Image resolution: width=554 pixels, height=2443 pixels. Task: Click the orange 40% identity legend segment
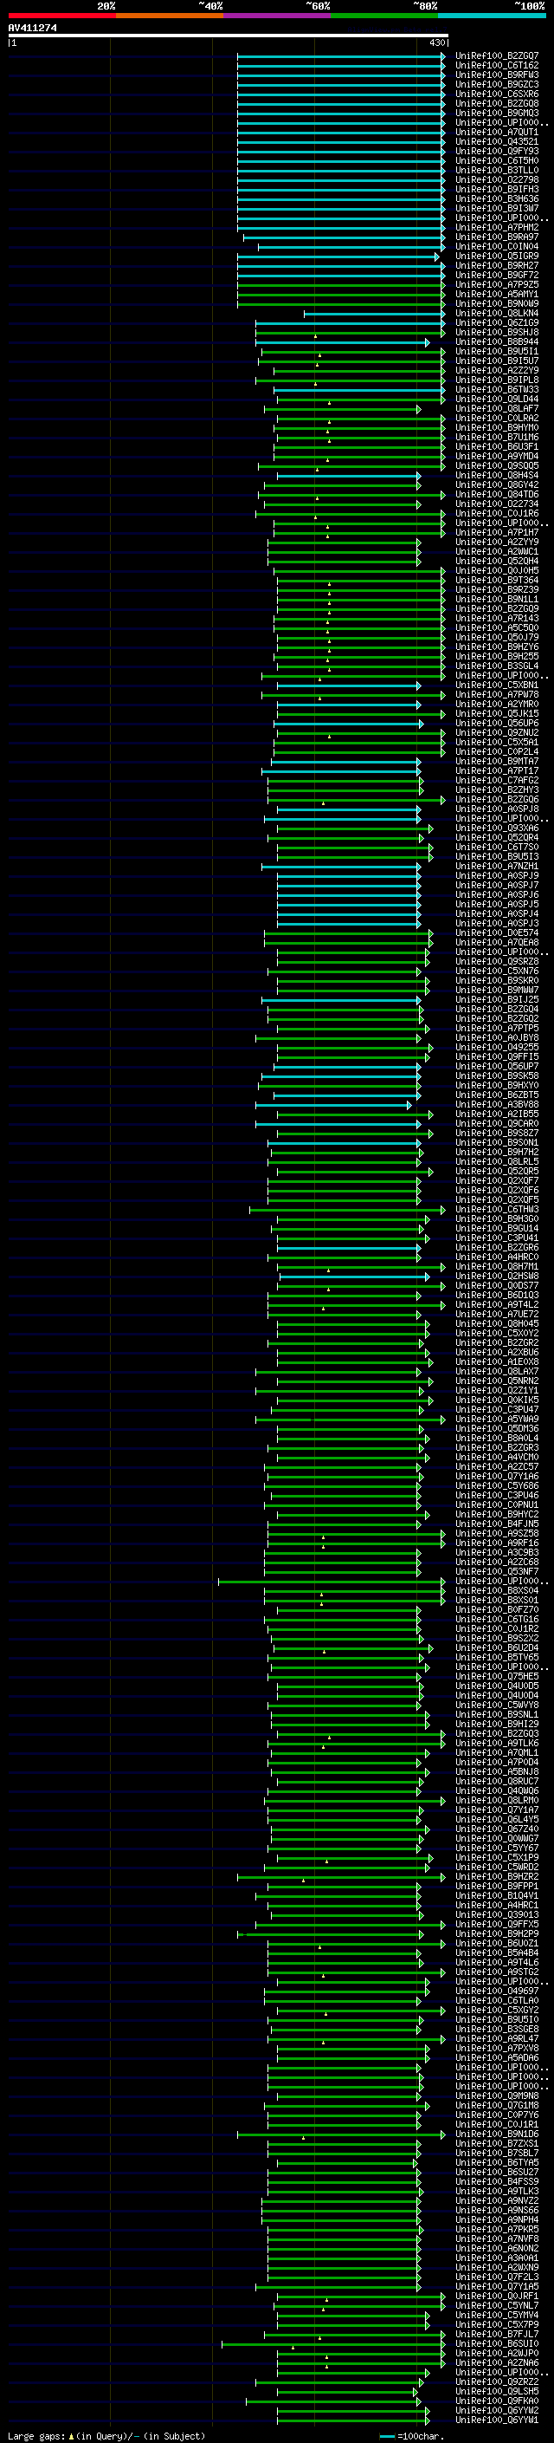pos(170,16)
